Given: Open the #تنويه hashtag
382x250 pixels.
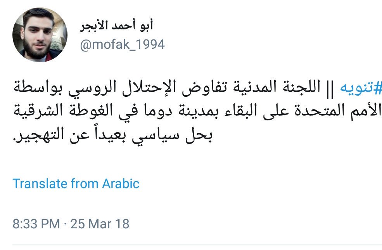Looking at the screenshot, I should pos(361,88).
